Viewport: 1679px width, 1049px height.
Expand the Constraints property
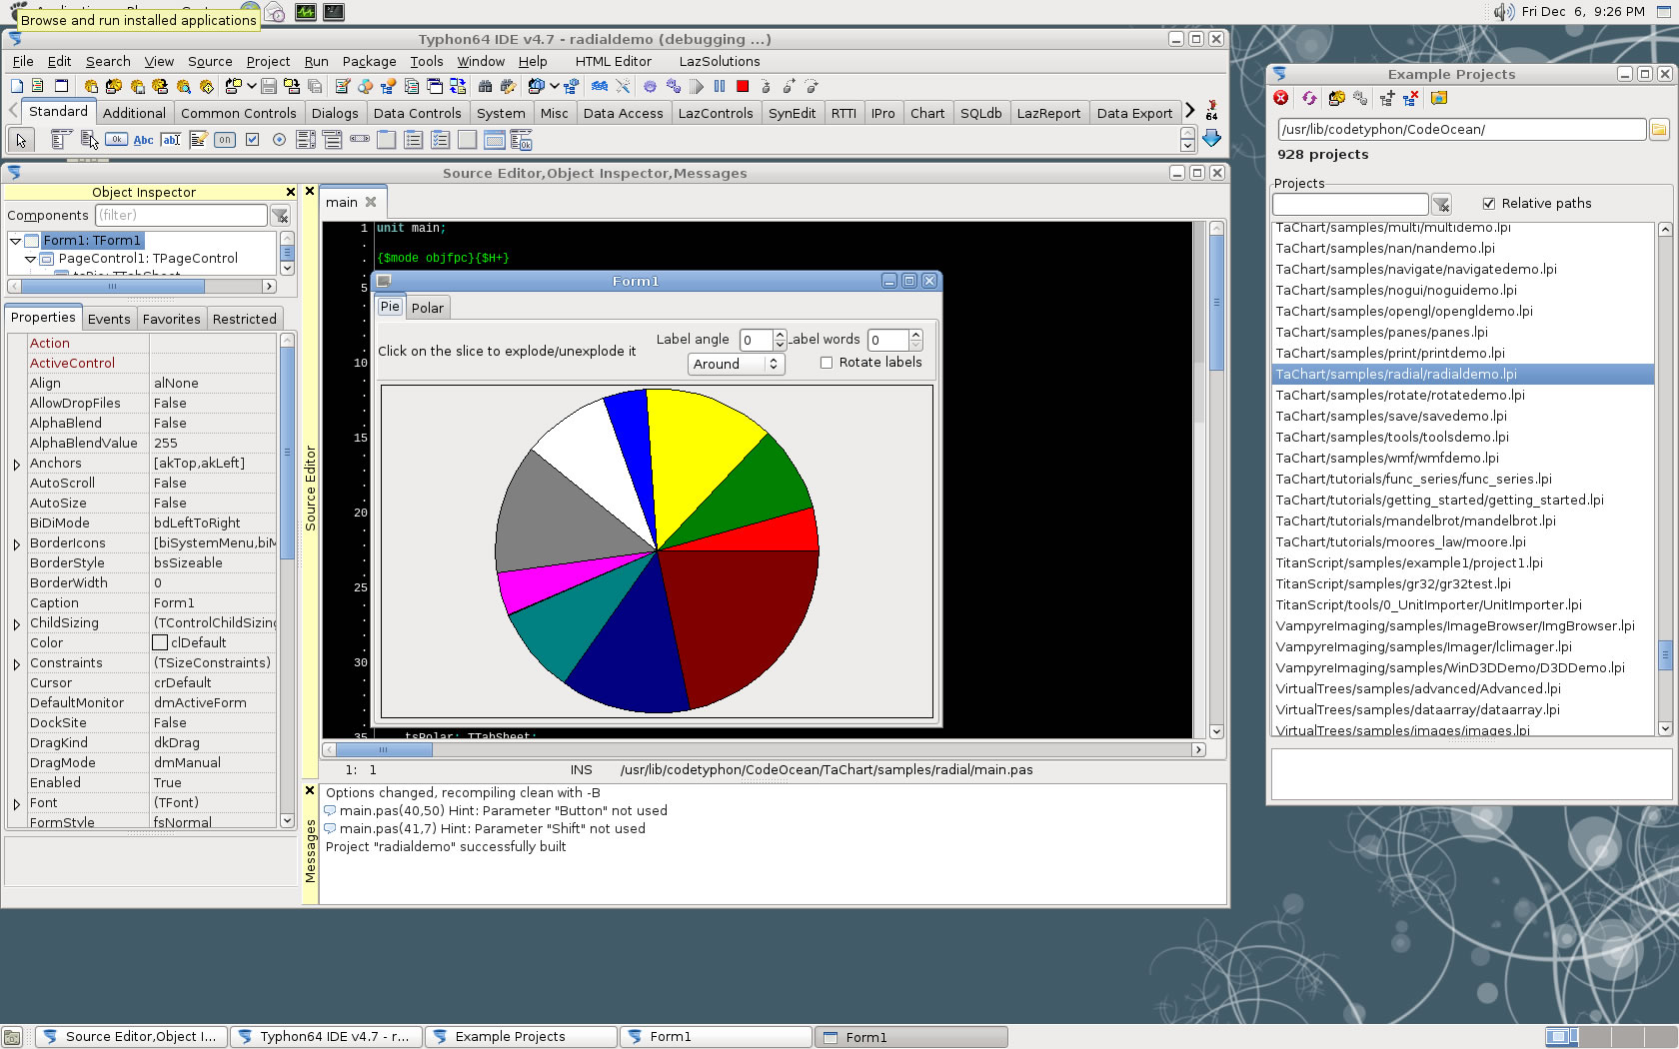pos(17,663)
